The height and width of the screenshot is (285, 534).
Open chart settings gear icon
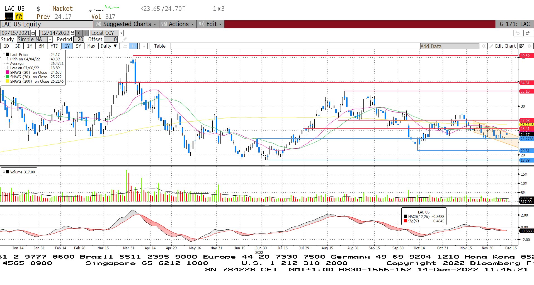point(530,46)
